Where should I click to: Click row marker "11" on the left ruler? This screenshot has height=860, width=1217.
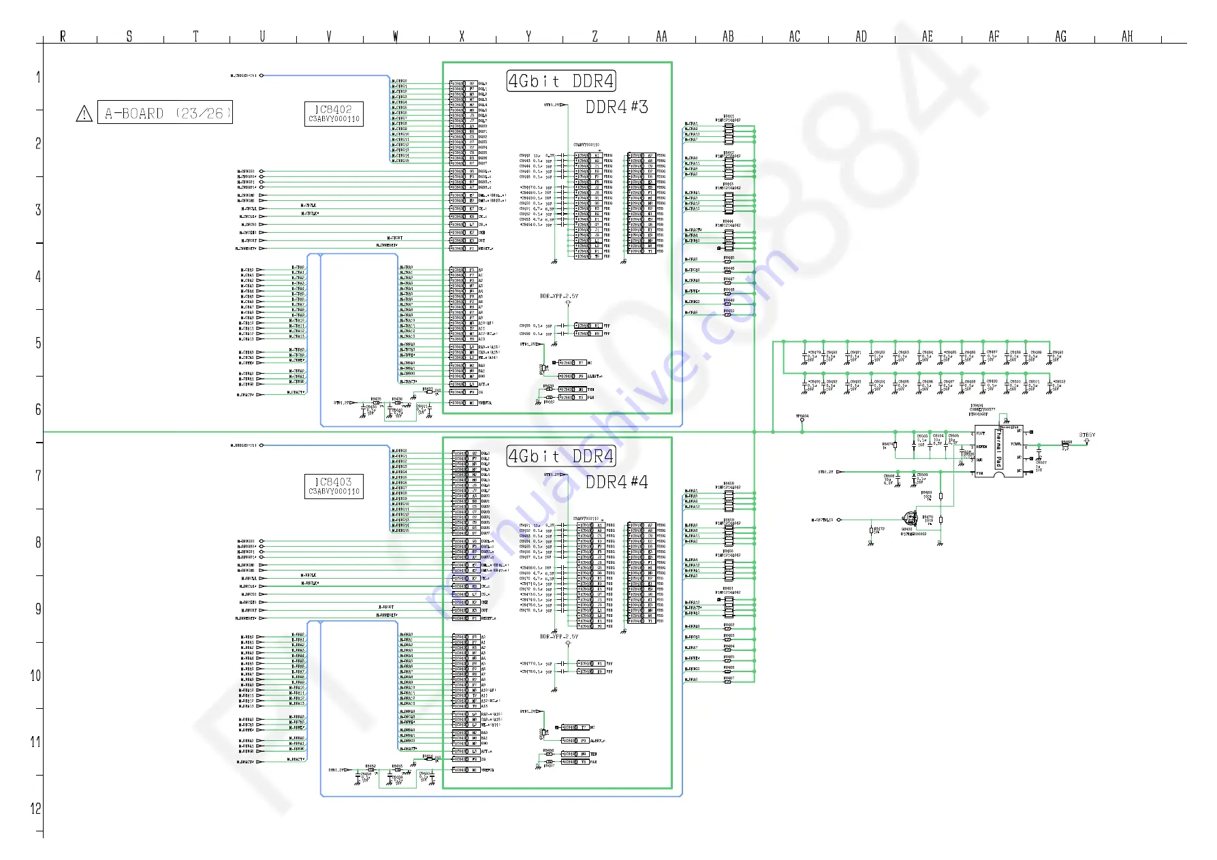(35, 742)
